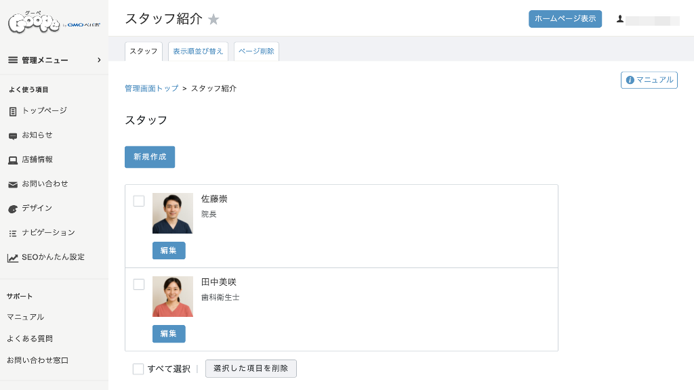This screenshot has height=390, width=694.
Task: Switch to the ページ削除 tab
Action: tap(256, 51)
